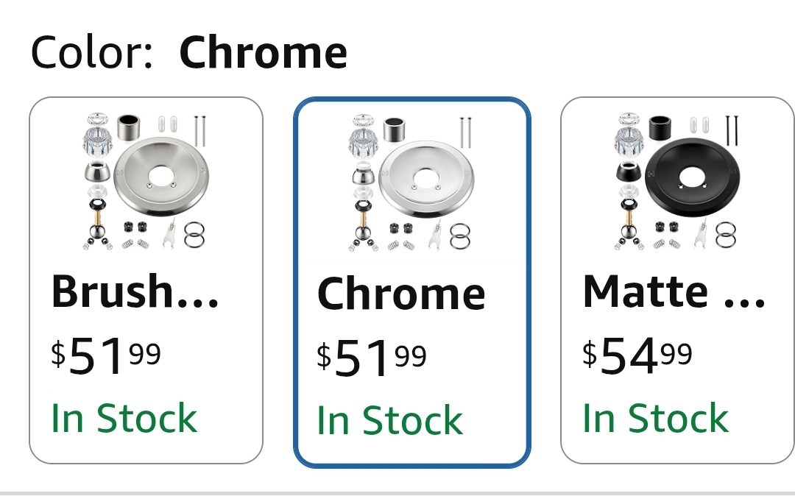
Task: Click the clear knob handle in Matte card
Action: click(x=629, y=136)
